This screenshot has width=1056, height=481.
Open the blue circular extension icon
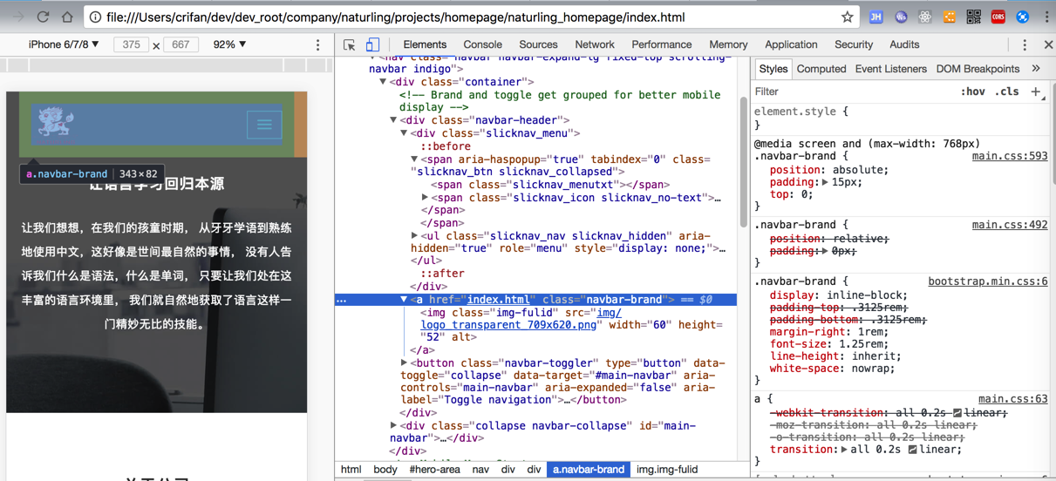point(1023,17)
